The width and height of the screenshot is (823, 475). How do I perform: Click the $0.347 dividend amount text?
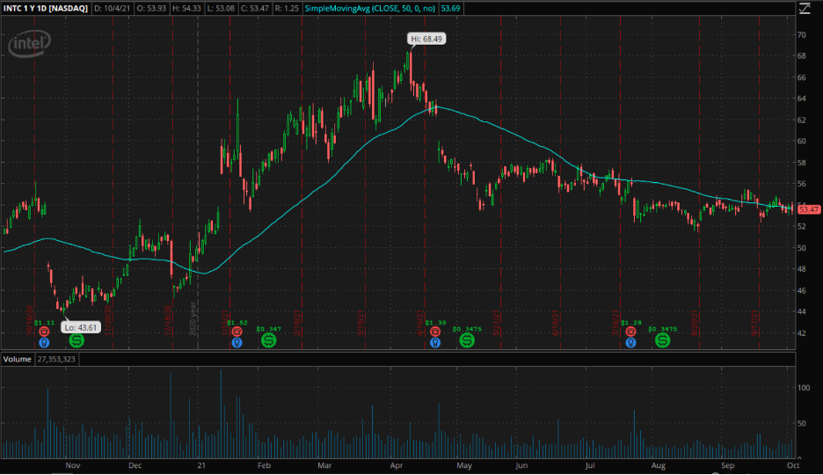(x=269, y=329)
